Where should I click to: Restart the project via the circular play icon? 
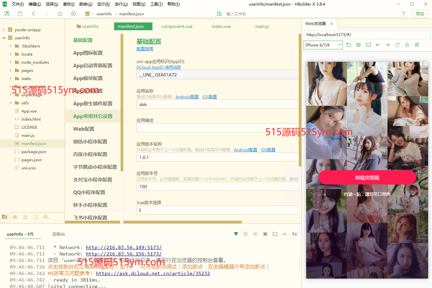pos(255,234)
